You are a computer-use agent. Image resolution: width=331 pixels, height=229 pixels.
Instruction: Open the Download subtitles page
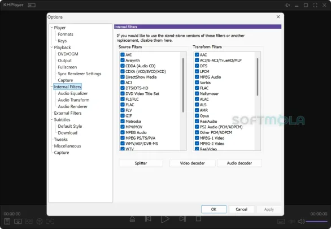tap(68, 133)
